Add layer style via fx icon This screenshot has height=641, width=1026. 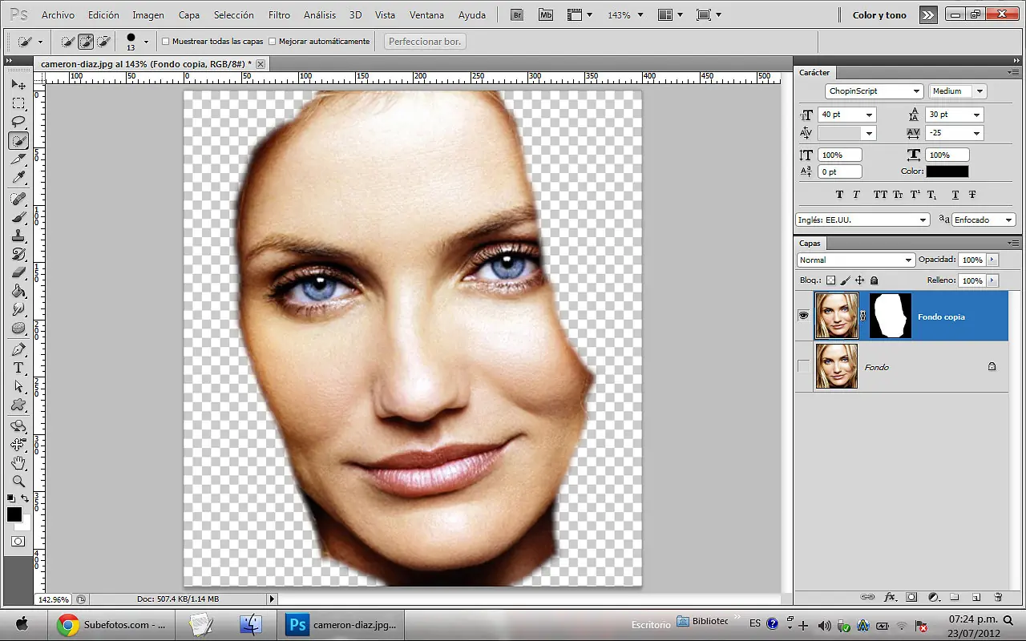[x=890, y=597]
